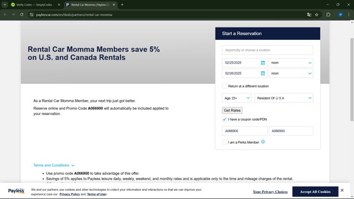Close the Verify Codes SimplyCodes tab
The image size is (354, 199).
tap(59, 5)
